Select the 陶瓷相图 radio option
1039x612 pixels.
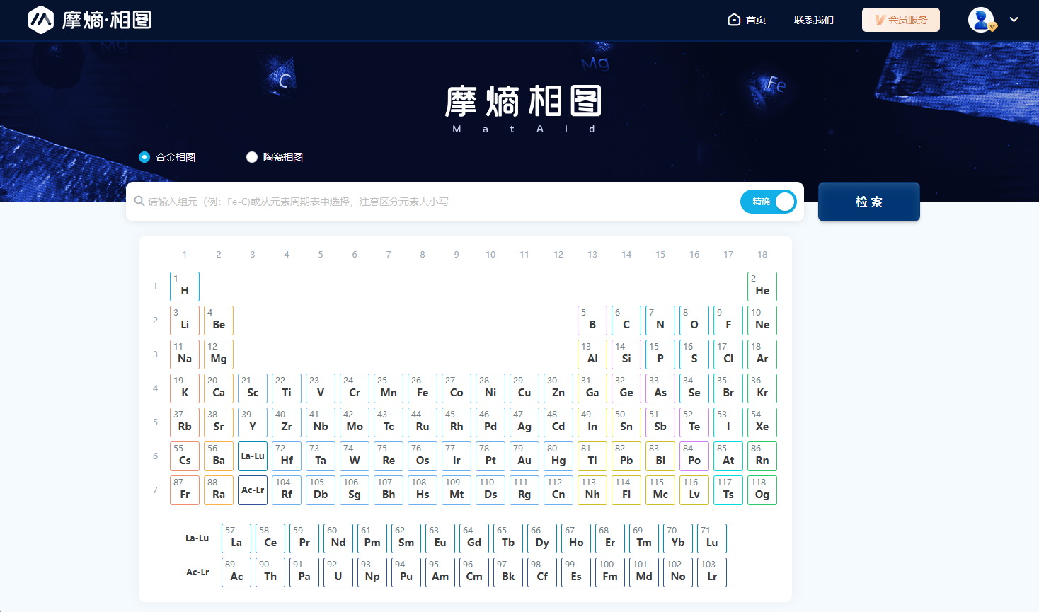tap(252, 157)
